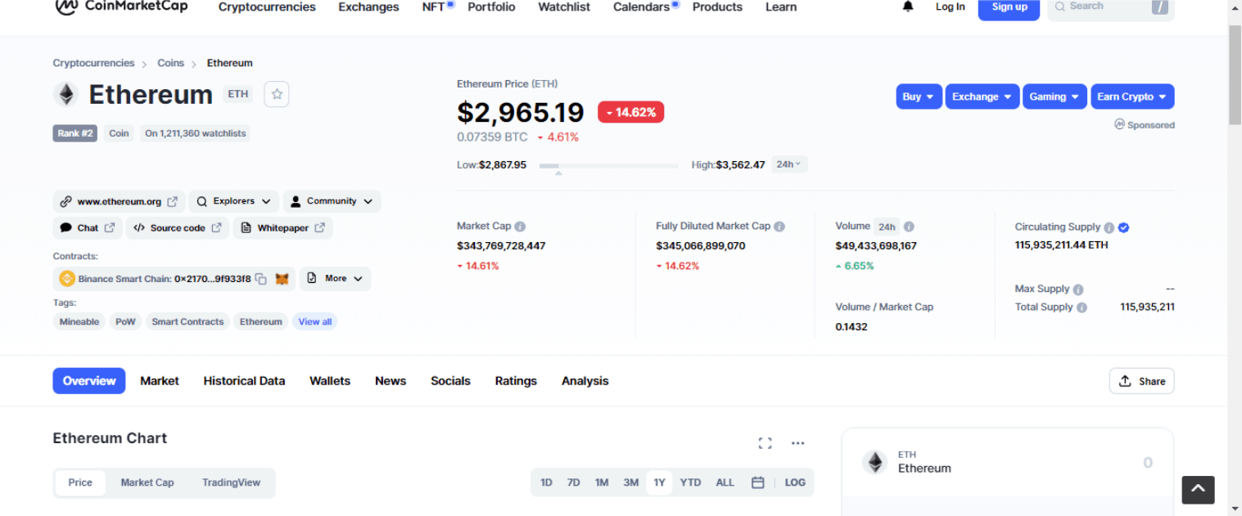Click the low-high price range slider
Screen dimensions: 1242x516
click(x=608, y=166)
